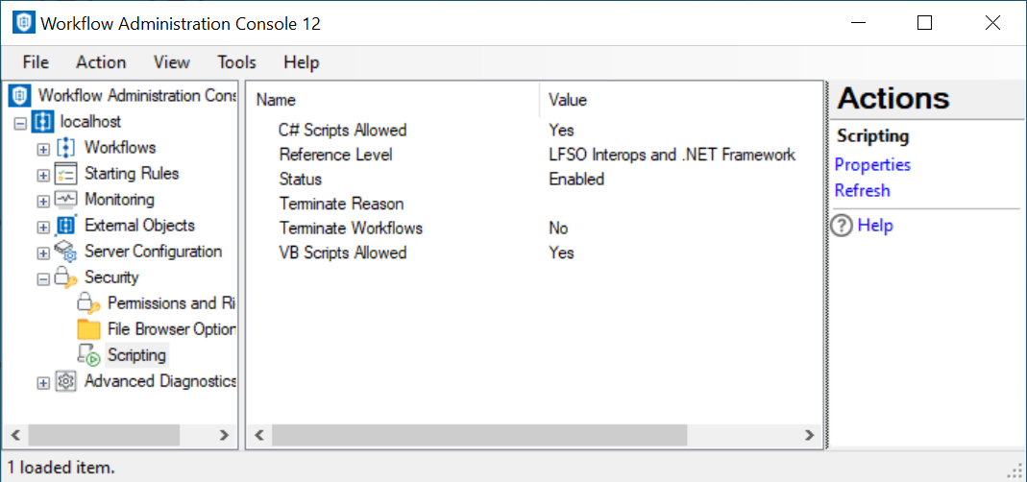The height and width of the screenshot is (482, 1027).
Task: Click the Security padlock key icon
Action: click(65, 277)
